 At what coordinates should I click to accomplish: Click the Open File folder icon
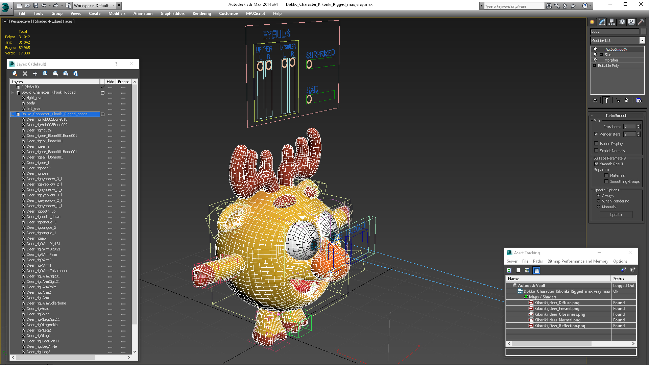[27, 5]
